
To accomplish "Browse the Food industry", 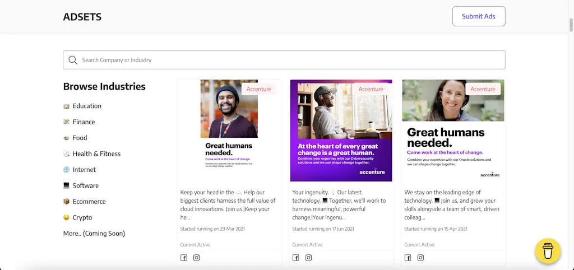I will pos(80,138).
